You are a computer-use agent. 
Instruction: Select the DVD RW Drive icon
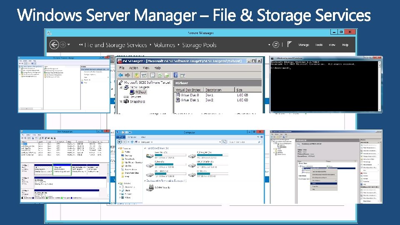(150, 188)
